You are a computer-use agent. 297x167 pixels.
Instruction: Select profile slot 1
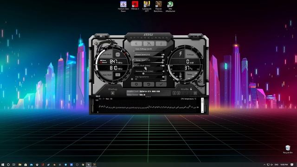pos(174,93)
